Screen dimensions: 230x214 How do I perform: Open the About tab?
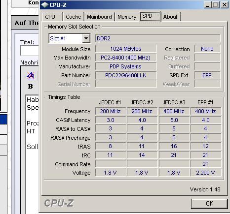[x=170, y=17]
